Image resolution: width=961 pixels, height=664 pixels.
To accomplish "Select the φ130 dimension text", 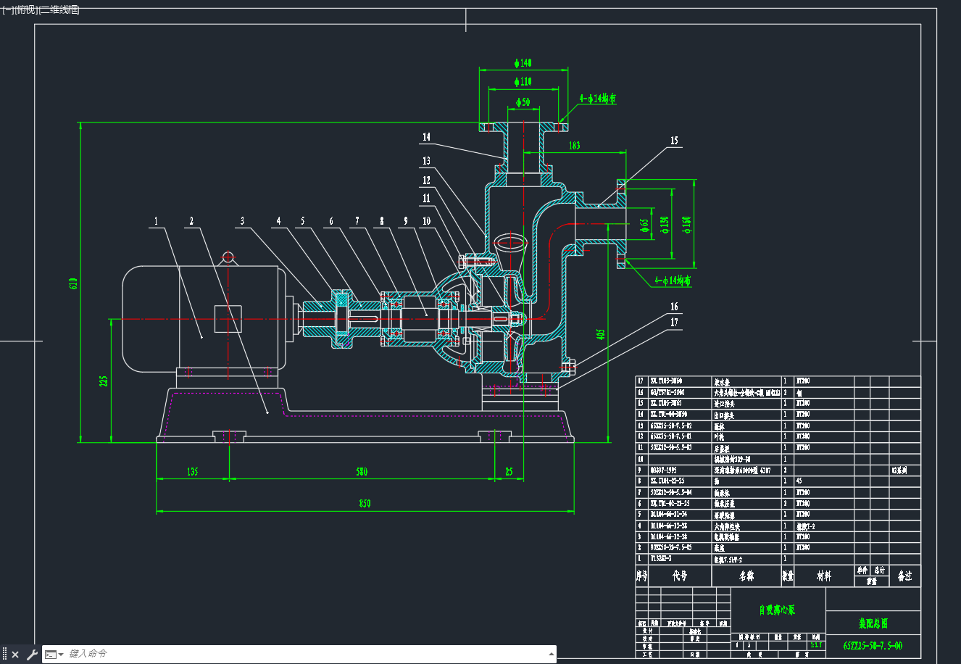I will 664,225.
